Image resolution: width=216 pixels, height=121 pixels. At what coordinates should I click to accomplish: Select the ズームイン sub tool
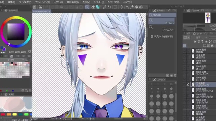(161, 21)
